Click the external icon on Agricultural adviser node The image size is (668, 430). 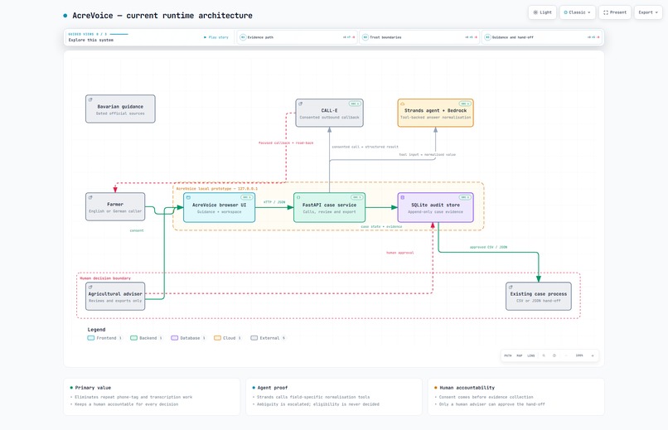click(x=90, y=287)
